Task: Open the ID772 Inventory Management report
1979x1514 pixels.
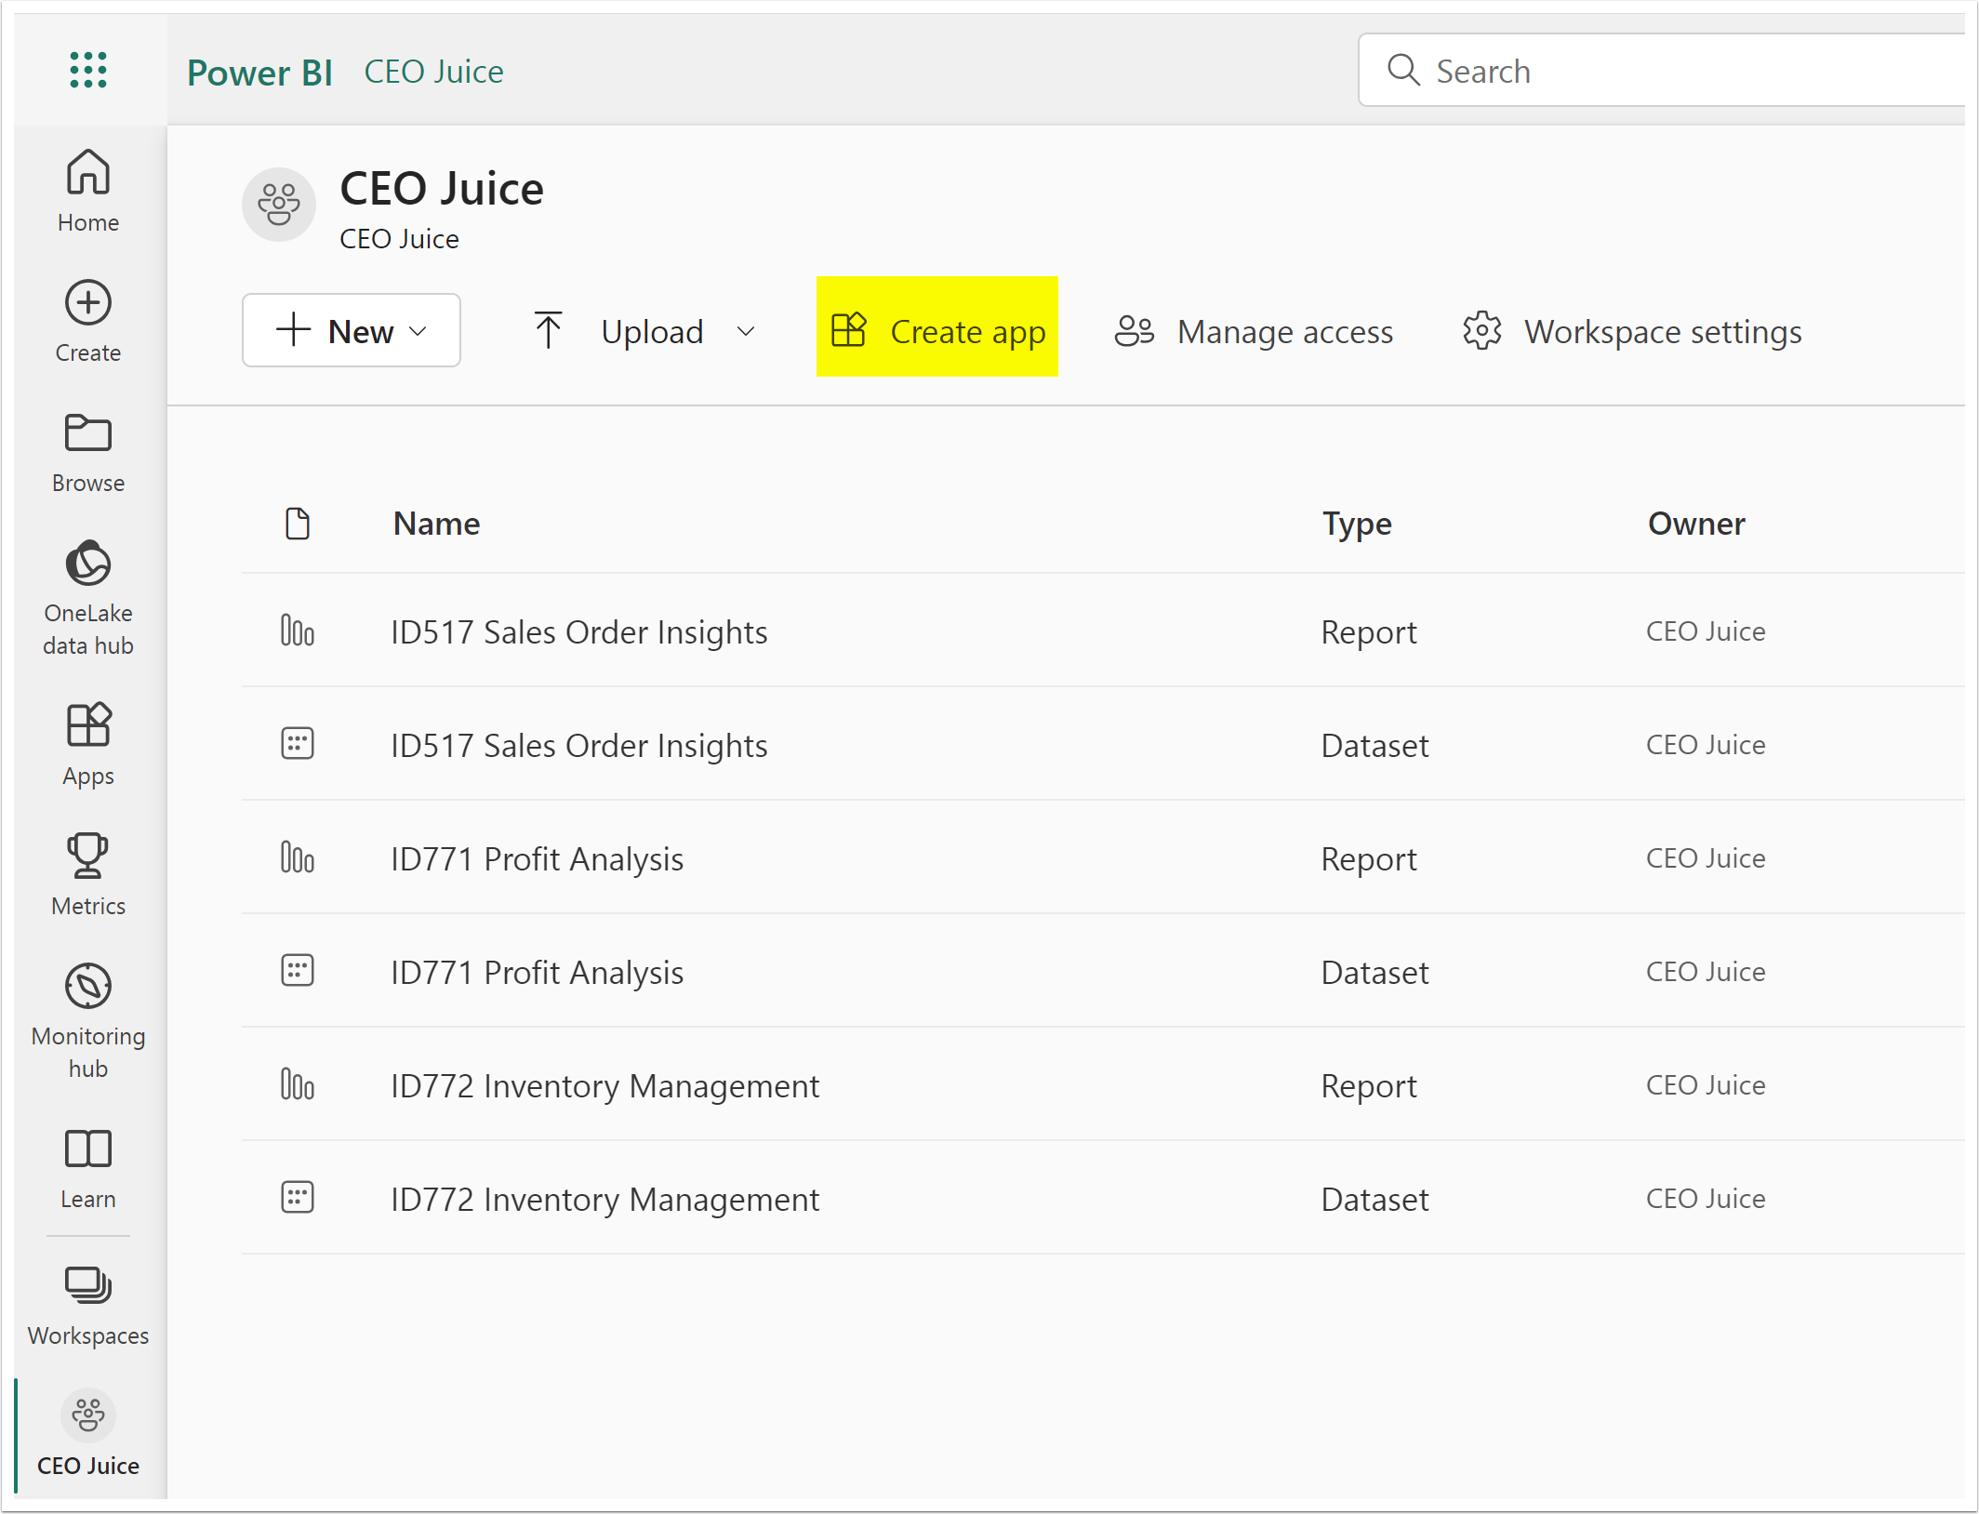Action: point(604,1086)
